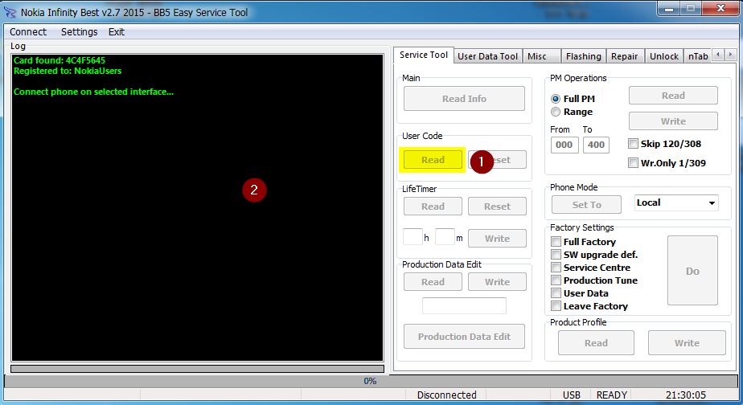The height and width of the screenshot is (405, 743).
Task: Minimize the Nokia Infinity Best window
Action: (x=669, y=9)
